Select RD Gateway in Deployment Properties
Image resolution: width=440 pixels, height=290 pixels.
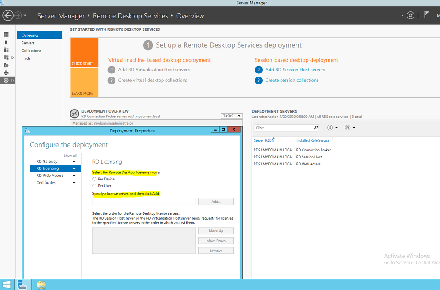tap(47, 161)
